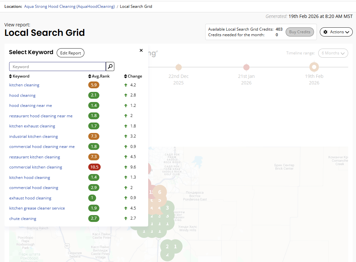Sort by Avg.Rank column header

click(x=100, y=76)
